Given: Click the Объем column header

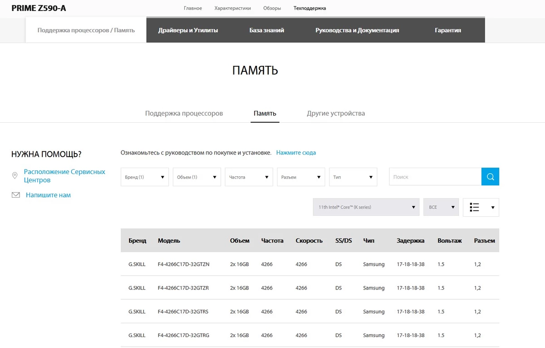Looking at the screenshot, I should coord(240,240).
